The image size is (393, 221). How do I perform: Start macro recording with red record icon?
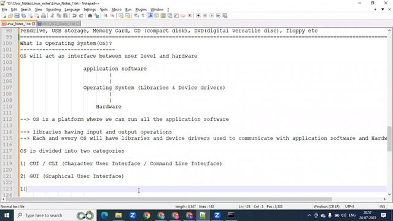[198, 16]
